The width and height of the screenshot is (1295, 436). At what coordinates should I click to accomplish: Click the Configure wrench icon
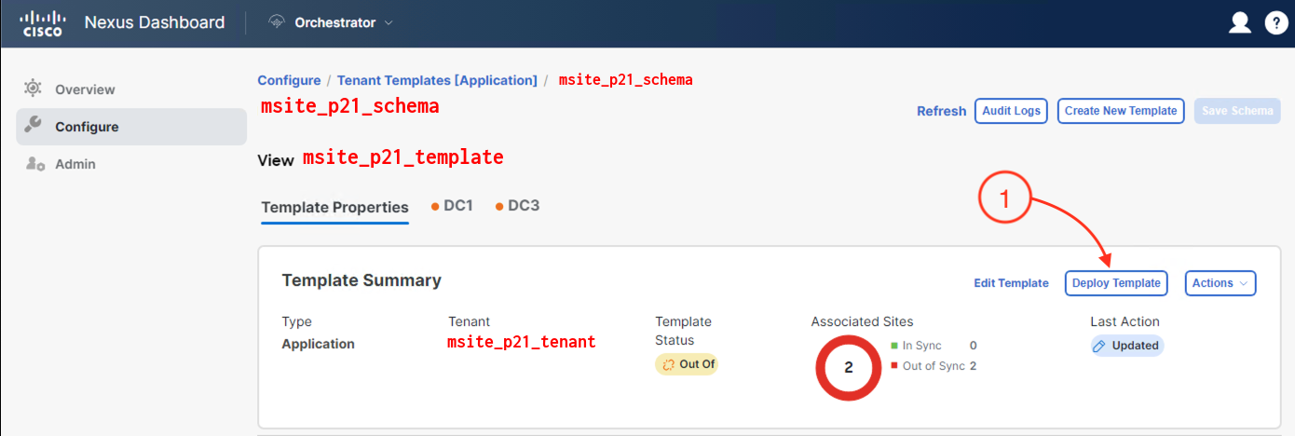[34, 126]
